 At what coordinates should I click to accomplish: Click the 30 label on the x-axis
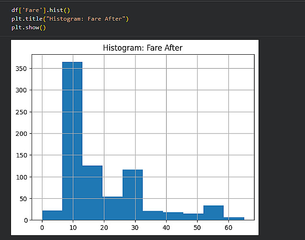(135, 227)
